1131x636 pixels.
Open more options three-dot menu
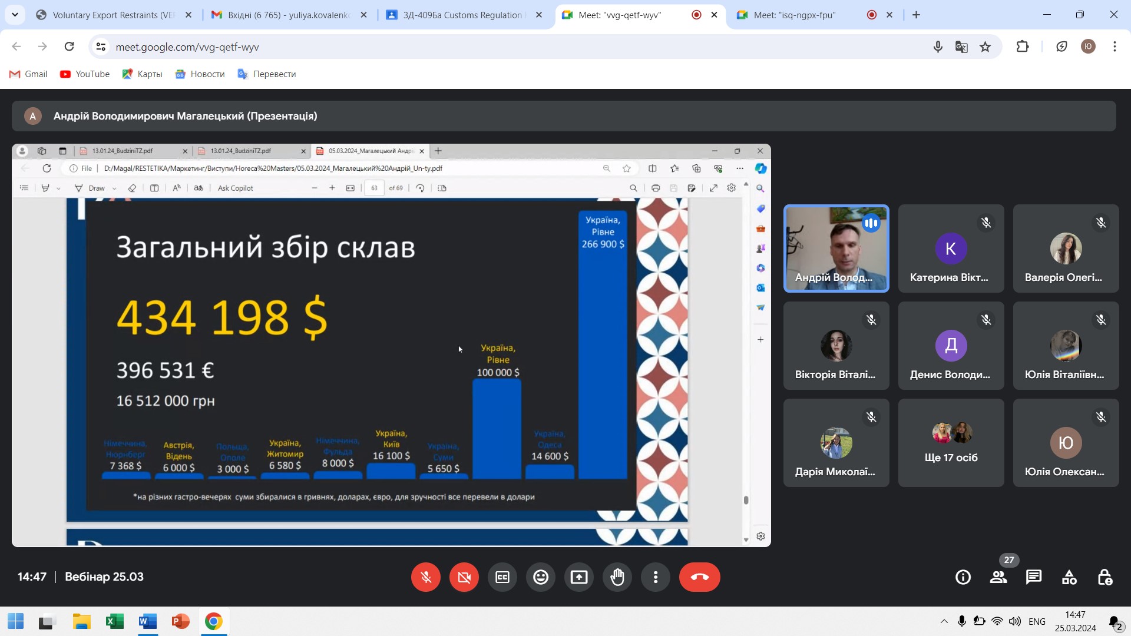[x=655, y=577]
